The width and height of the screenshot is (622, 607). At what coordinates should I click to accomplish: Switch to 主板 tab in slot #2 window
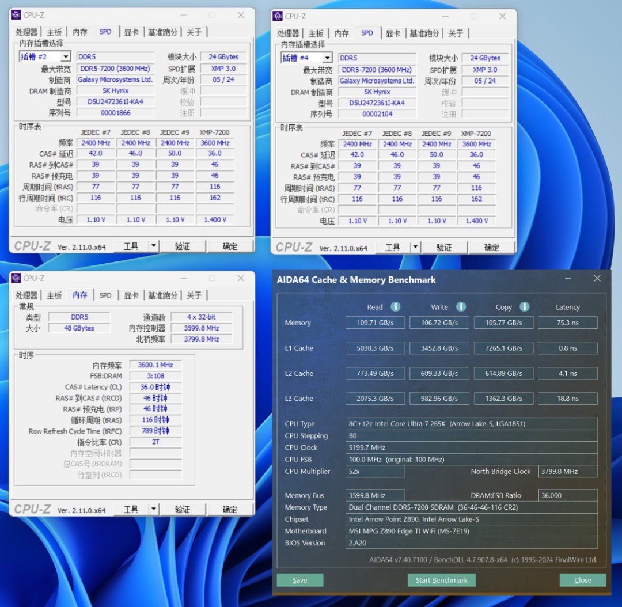(x=54, y=32)
